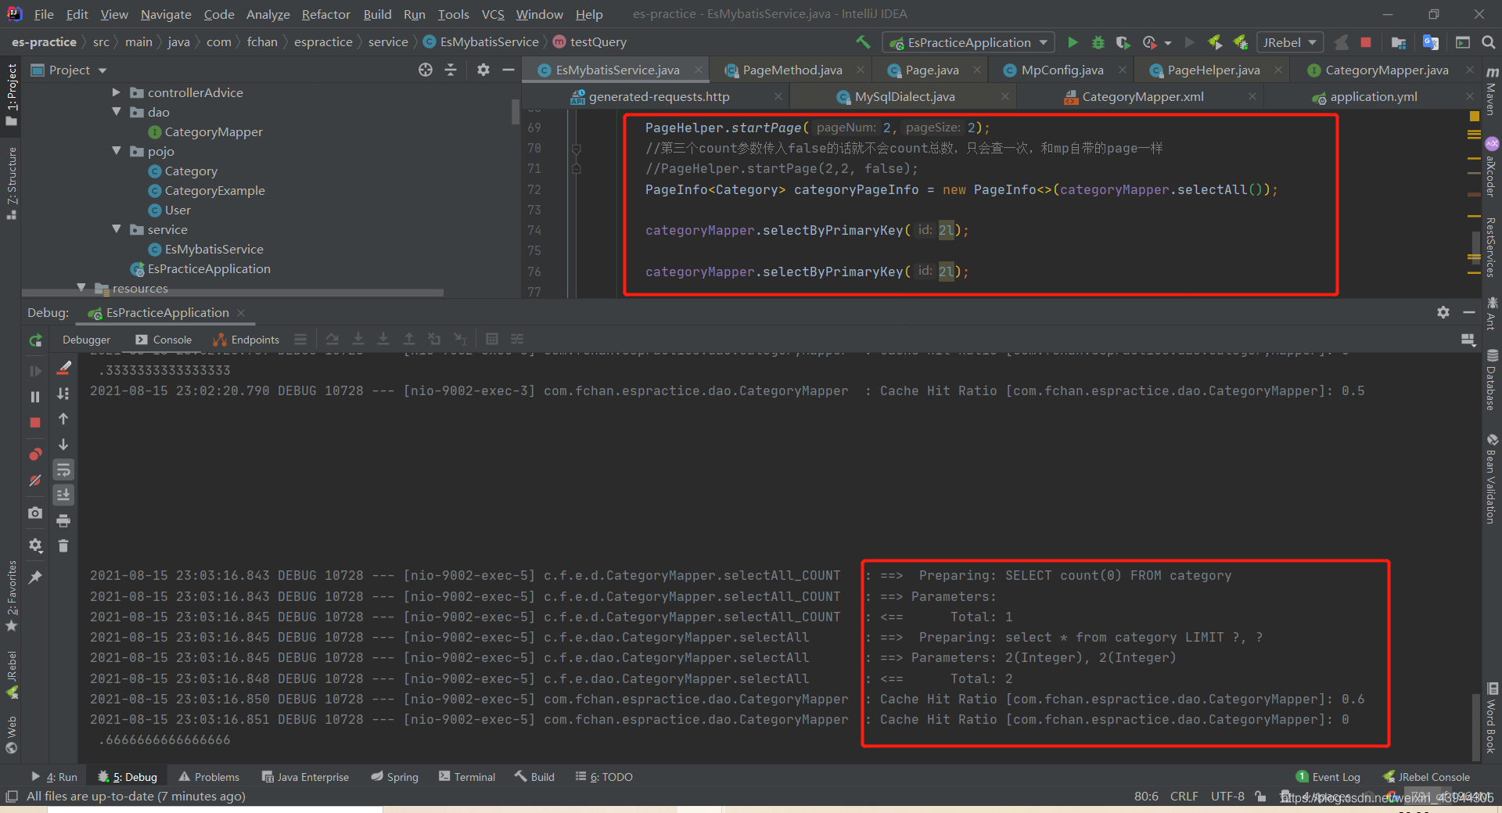The height and width of the screenshot is (813, 1502).
Task: Open profiler run dropdown arrow
Action: 1168,43
